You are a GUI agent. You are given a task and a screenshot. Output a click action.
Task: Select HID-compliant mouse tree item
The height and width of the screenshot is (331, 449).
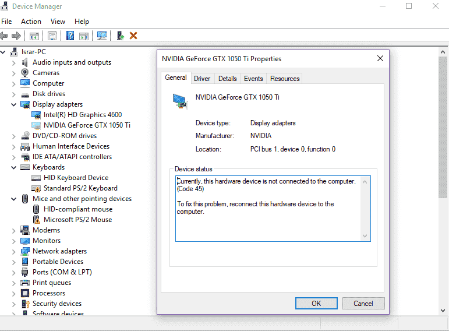[78, 209]
